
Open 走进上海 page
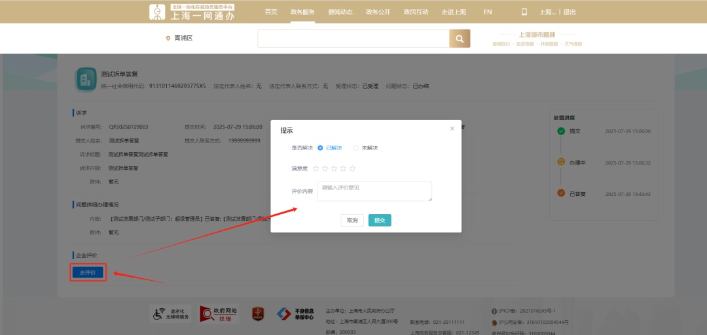(x=454, y=12)
